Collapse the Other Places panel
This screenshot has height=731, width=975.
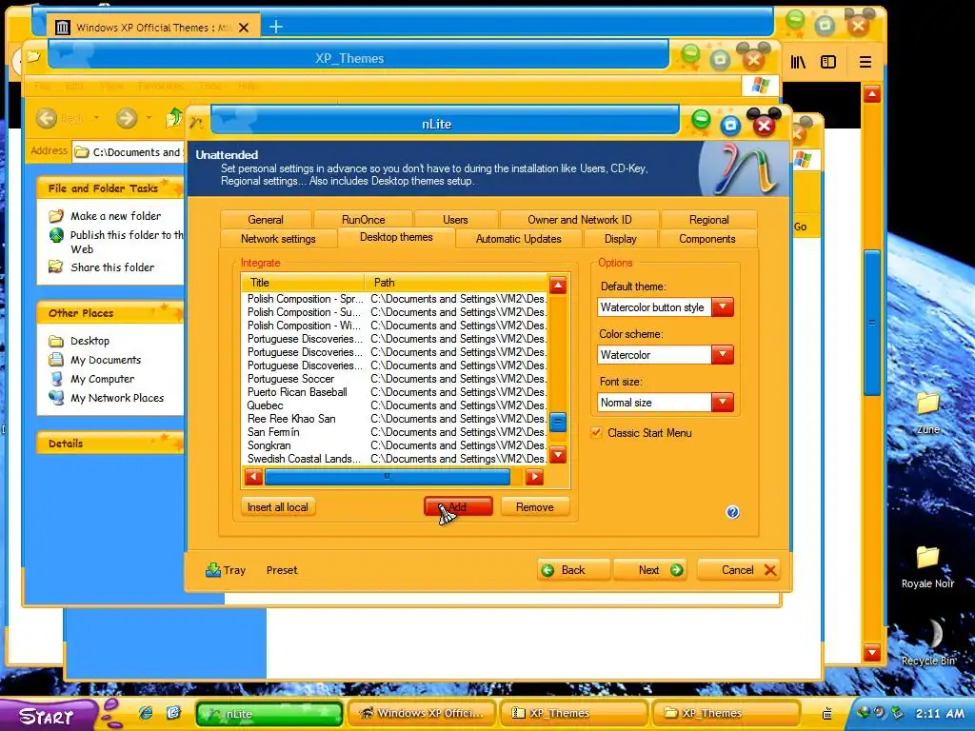coord(109,313)
